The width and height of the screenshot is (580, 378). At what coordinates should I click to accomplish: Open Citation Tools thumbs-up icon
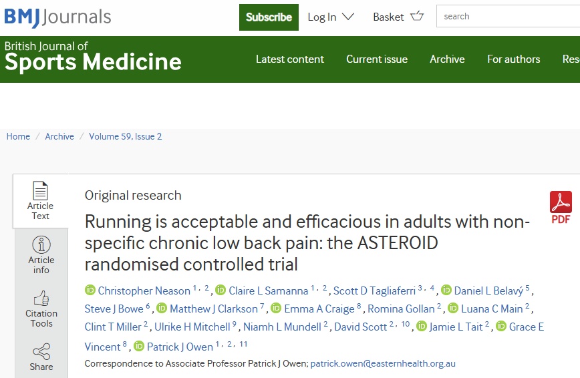coord(41,298)
